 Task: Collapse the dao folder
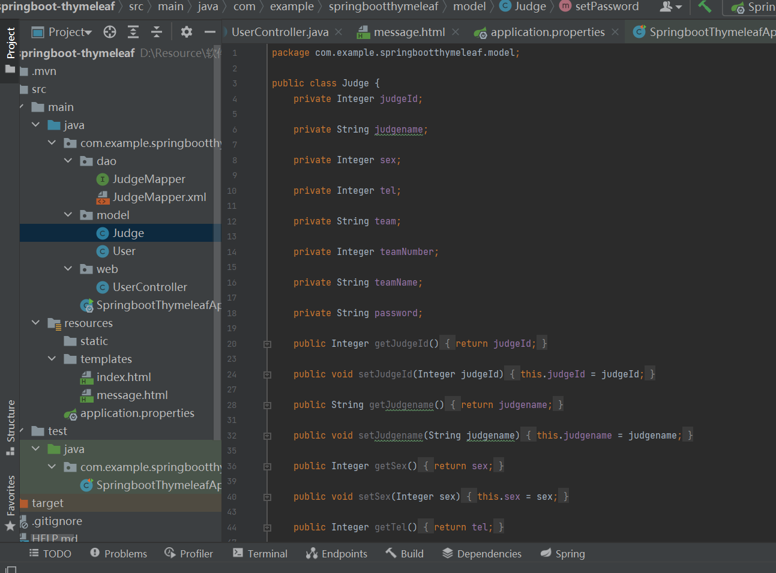click(x=68, y=161)
